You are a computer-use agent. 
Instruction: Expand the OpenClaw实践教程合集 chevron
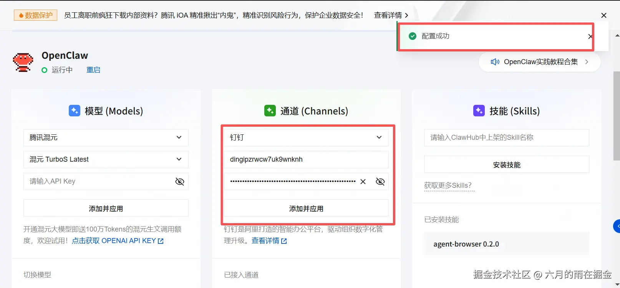pos(587,62)
